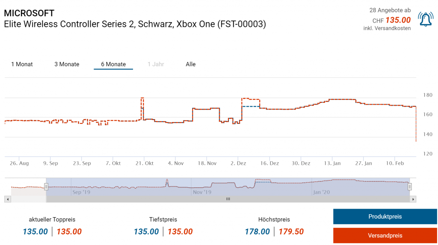The width and height of the screenshot is (438, 245).
Task: Click the 28 Angebote ab text
Action: (x=390, y=10)
